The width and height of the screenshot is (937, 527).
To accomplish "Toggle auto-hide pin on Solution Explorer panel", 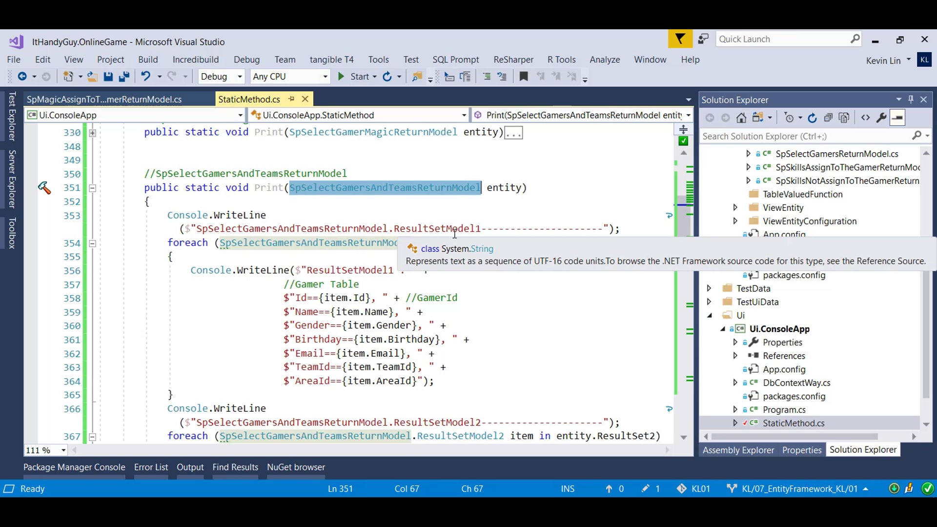I will (x=911, y=100).
